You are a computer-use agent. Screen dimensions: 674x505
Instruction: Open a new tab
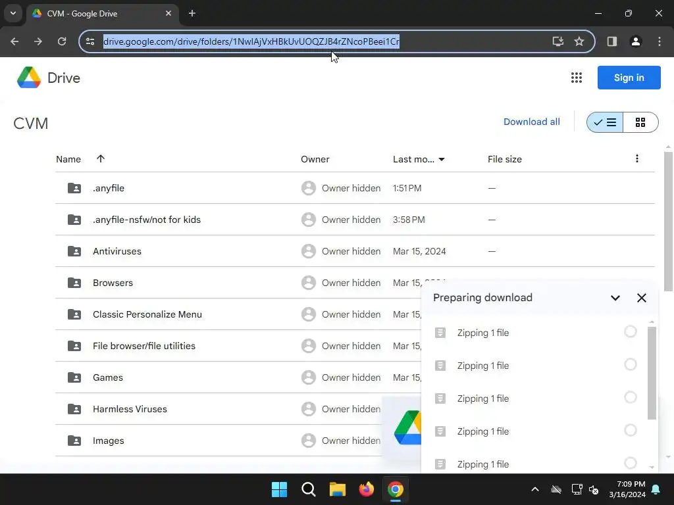[x=192, y=13]
